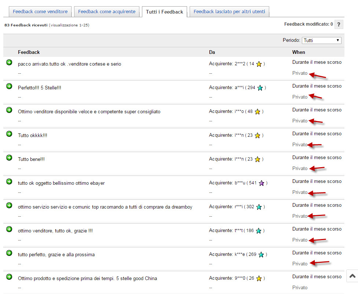Click teal star next to buyer k***e
The width and height of the screenshot is (358, 294).
(261, 255)
